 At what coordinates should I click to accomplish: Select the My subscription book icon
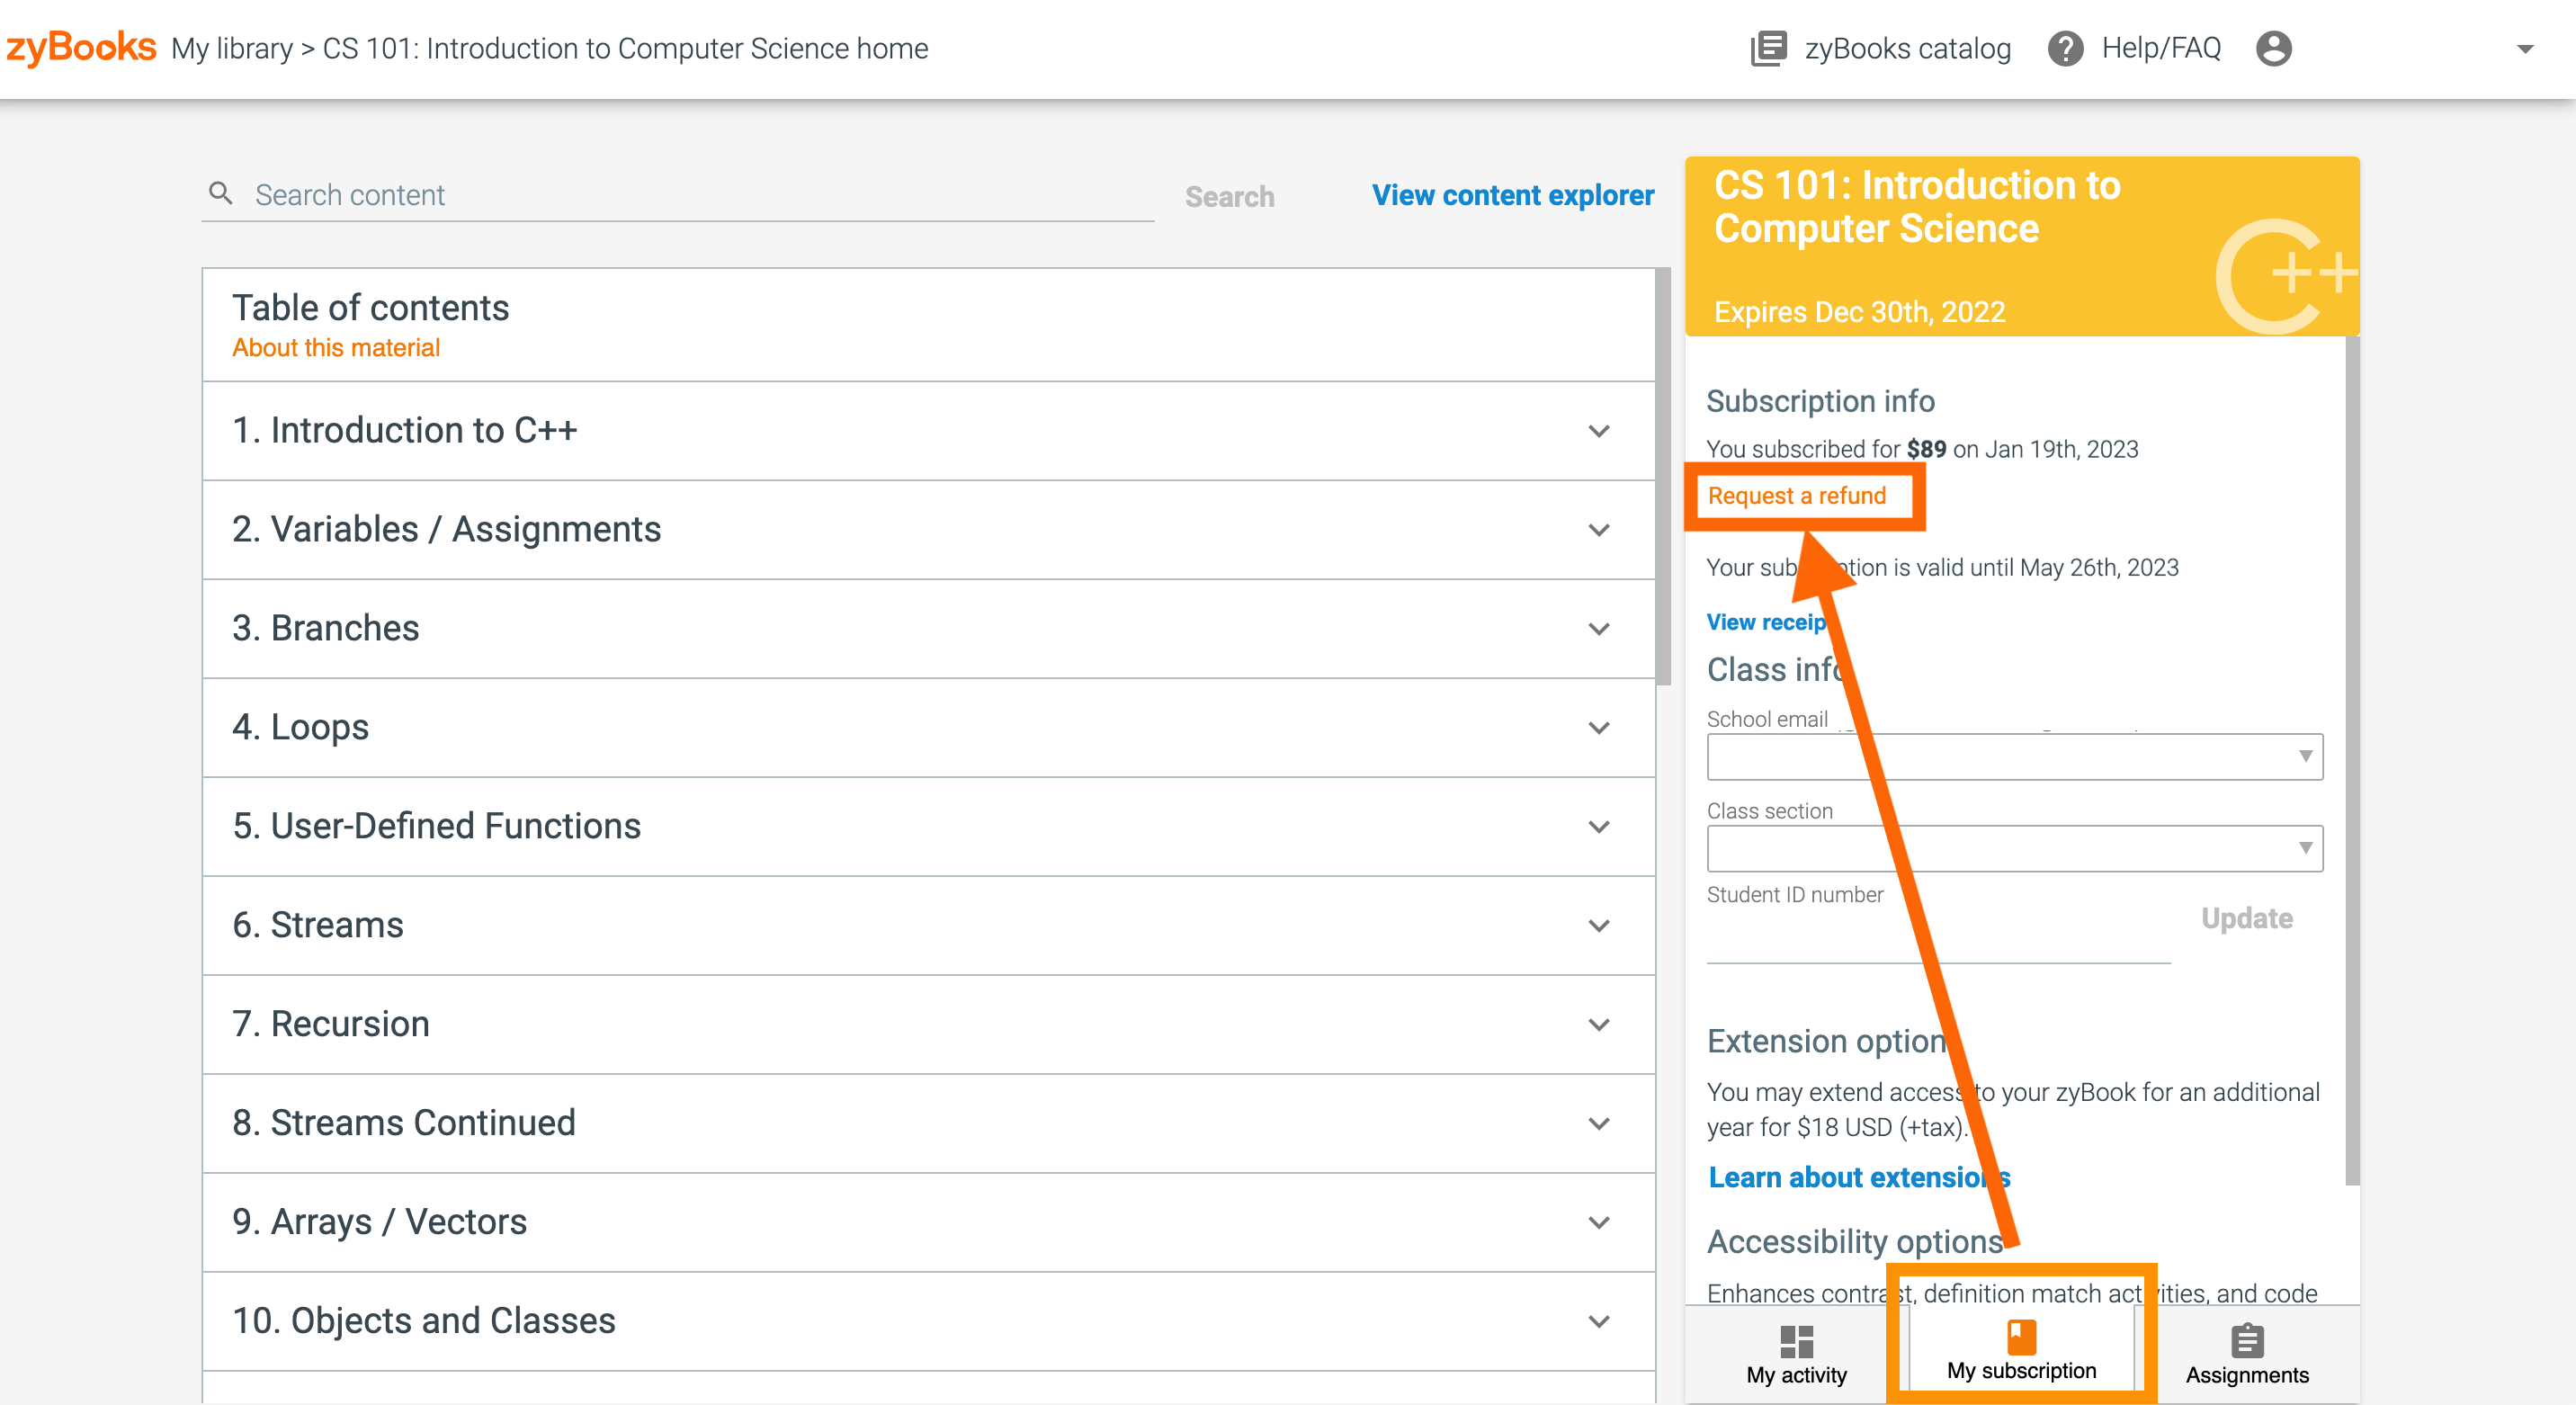click(x=2021, y=1337)
